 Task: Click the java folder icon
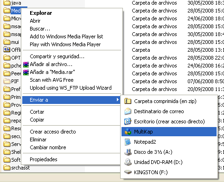(x=6, y=3)
